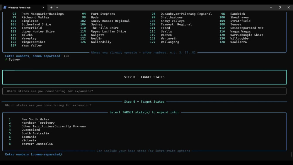Screen dimensions: 293x165
Task: Click 'Can include your home state' hint text
Action: (x=143, y=151)
